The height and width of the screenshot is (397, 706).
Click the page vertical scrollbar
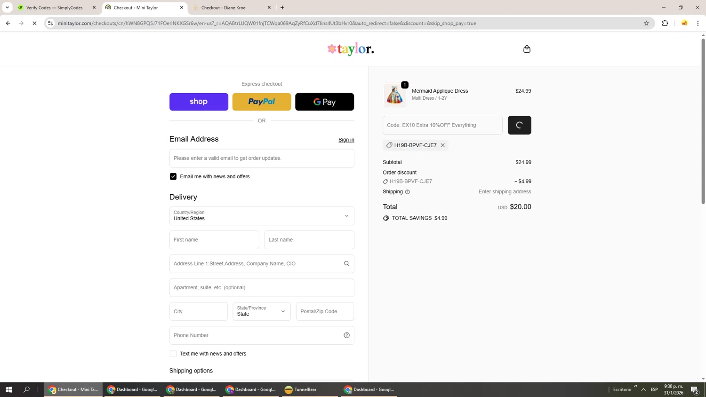pyautogui.click(x=703, y=121)
